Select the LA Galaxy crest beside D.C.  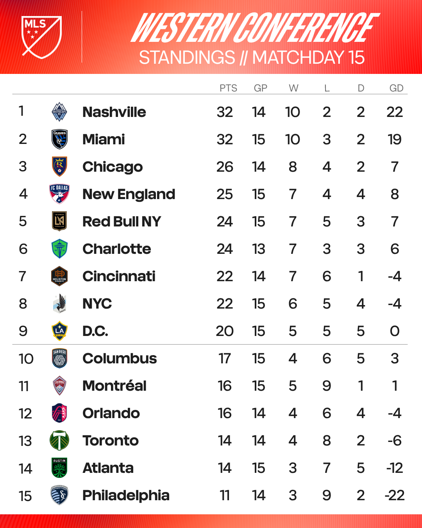pyautogui.click(x=60, y=331)
